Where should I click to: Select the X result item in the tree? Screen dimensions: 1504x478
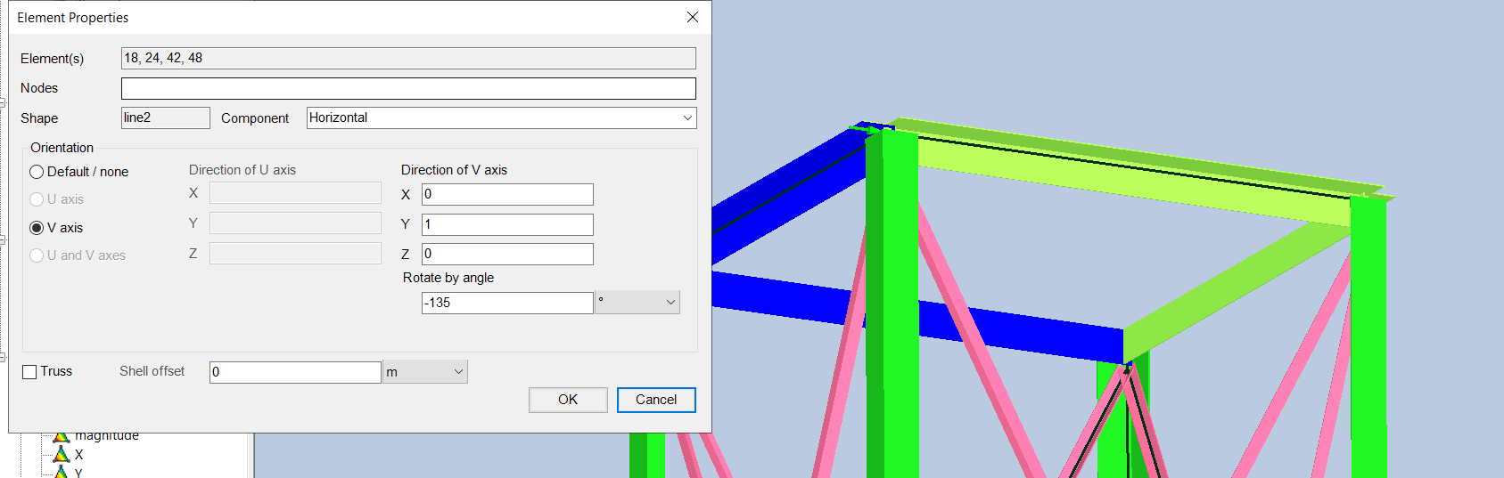[78, 455]
